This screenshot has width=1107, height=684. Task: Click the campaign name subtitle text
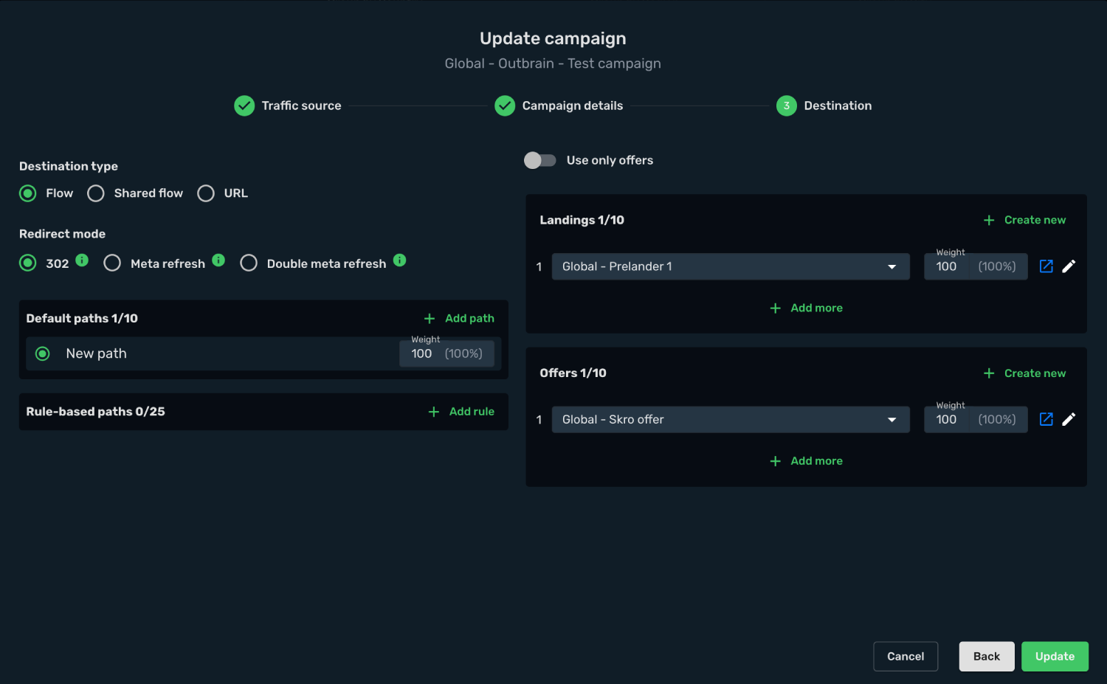(x=553, y=63)
